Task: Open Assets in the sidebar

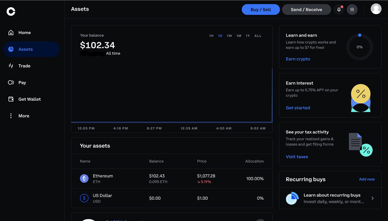Action: click(31, 49)
